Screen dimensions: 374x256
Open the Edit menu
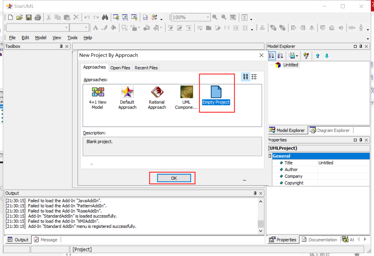tap(25, 38)
